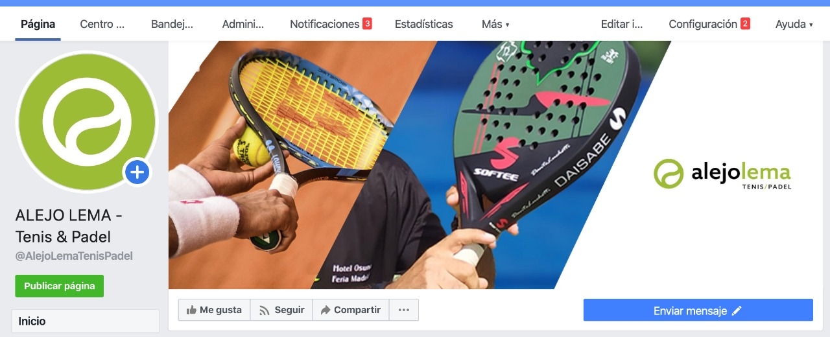Click the Editar información link
Image resolution: width=830 pixels, height=337 pixels.
click(622, 24)
